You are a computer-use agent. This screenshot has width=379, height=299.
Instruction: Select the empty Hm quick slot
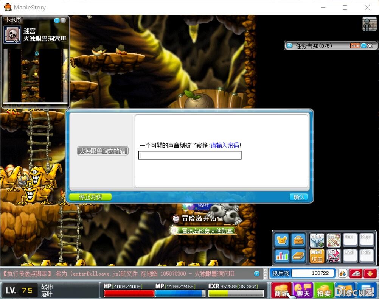coord(350,240)
